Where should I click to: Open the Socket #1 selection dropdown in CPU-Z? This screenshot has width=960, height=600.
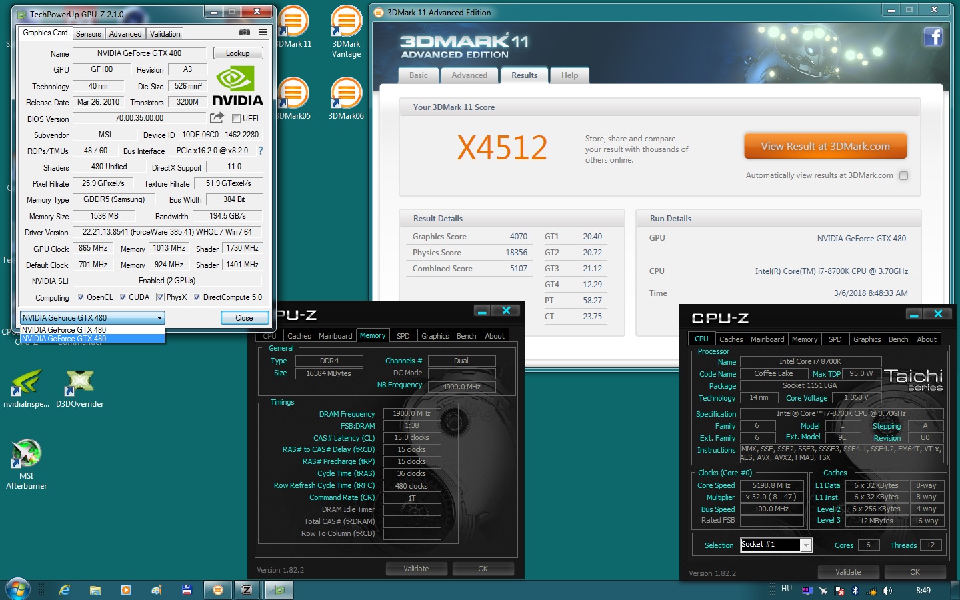tap(776, 545)
